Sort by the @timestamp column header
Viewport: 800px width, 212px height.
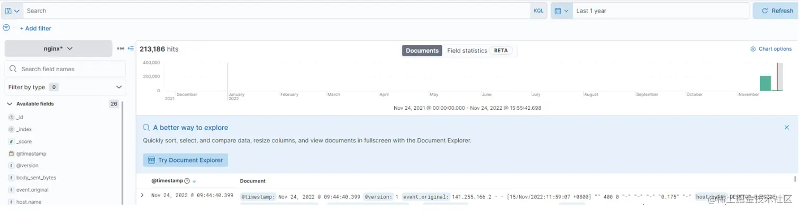(x=174, y=181)
